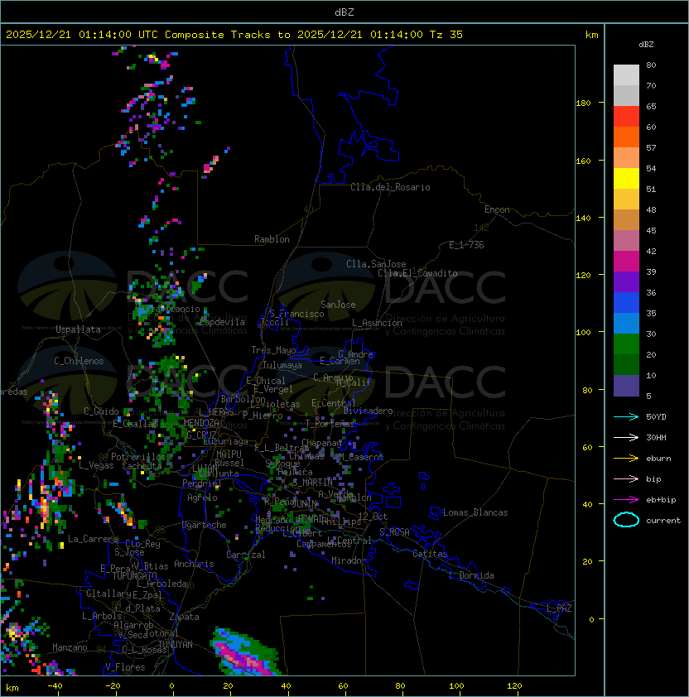Click the white 30HM arrow in legend
This screenshot has width=689, height=697.
click(x=626, y=437)
